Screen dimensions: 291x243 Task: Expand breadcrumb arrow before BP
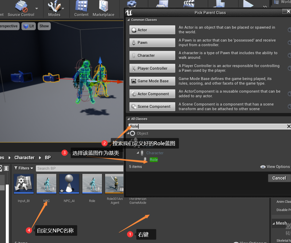[40, 158]
